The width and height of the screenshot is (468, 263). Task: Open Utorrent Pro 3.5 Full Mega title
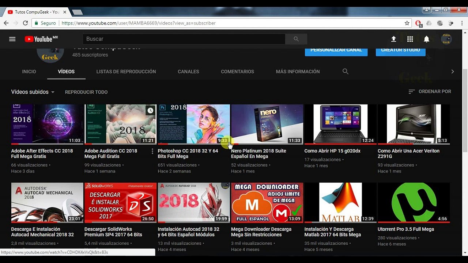coord(406,229)
